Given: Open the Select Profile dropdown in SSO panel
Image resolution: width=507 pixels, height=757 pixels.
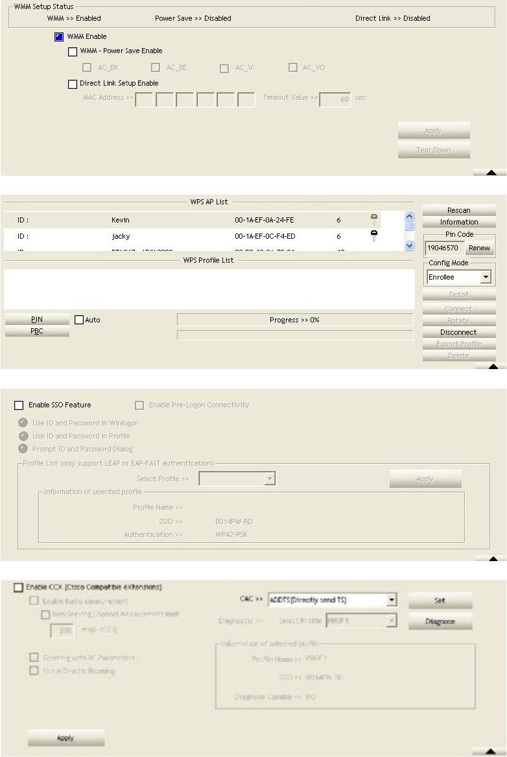Looking at the screenshot, I should coord(270,479).
